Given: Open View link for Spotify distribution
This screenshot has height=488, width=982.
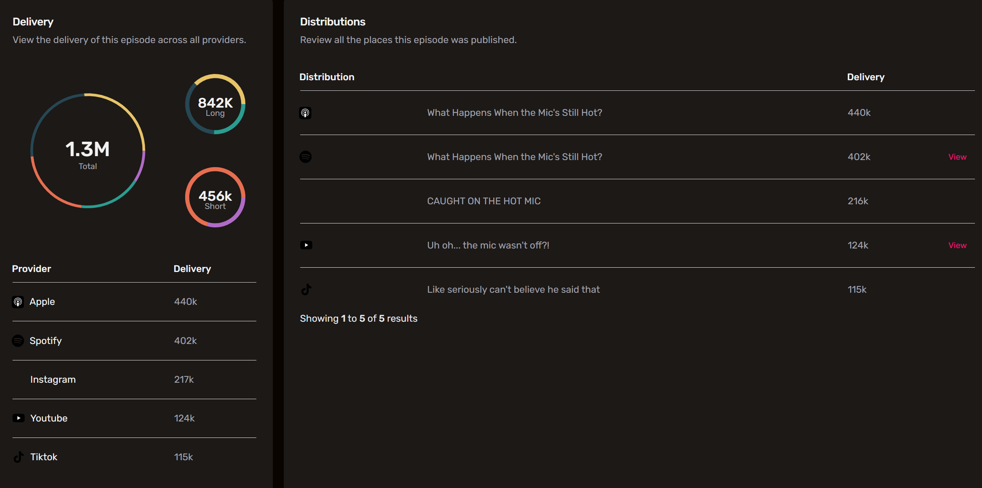Looking at the screenshot, I should (x=957, y=157).
